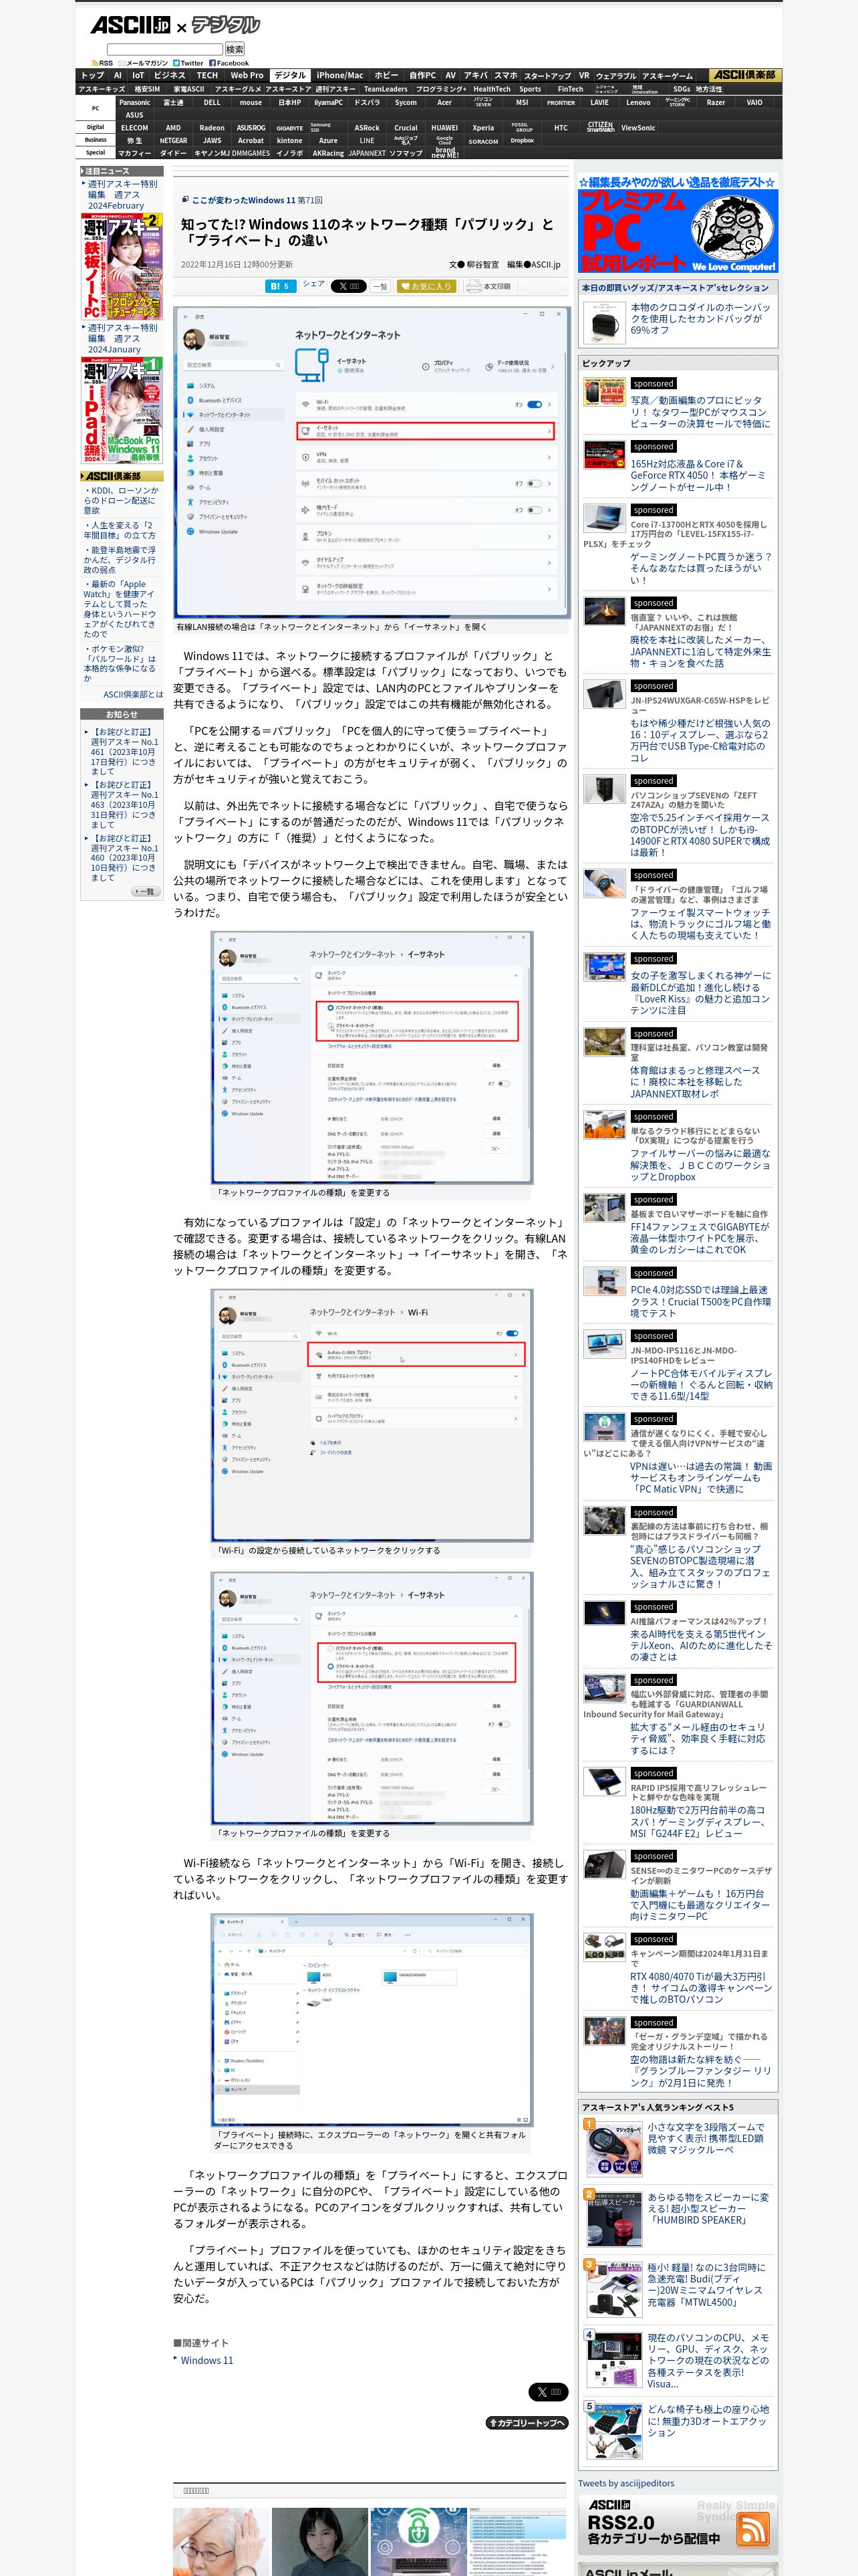858x2576 pixels.
Task: Click the X post button at article bottom
Action: (x=549, y=2392)
